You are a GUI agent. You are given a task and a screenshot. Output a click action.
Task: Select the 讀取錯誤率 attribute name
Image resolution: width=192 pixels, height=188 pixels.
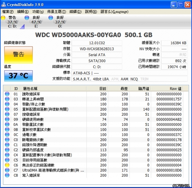(x=31, y=94)
